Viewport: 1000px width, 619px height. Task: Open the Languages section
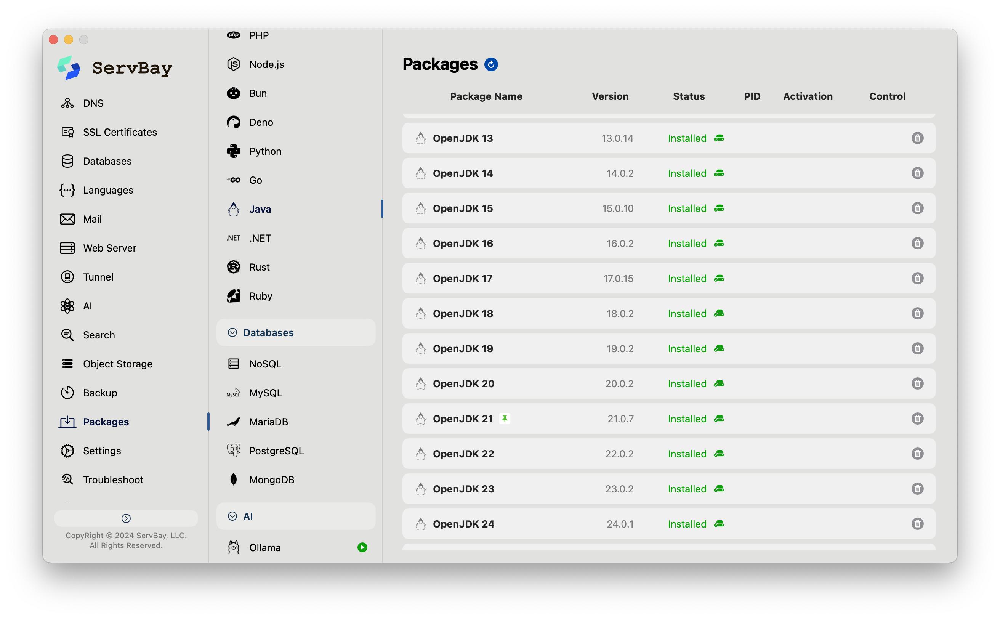tap(96, 190)
